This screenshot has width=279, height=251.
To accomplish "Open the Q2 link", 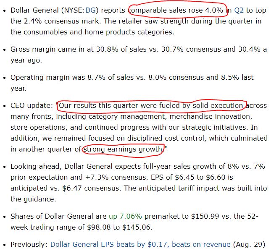I will point(239,10).
